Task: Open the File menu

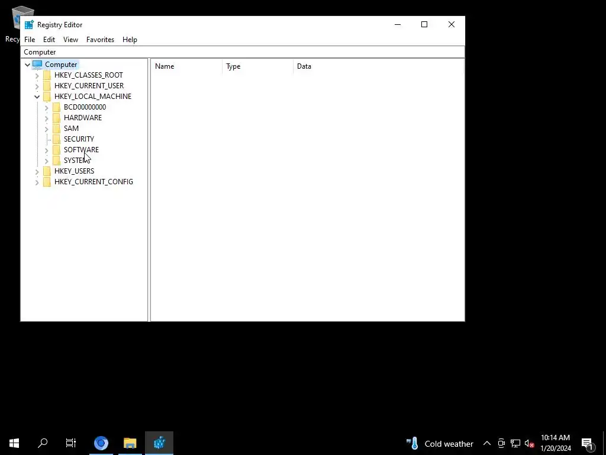Action: [30, 40]
